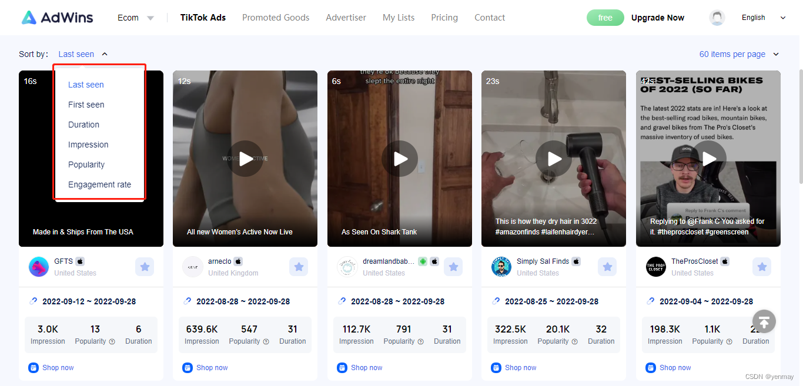Image resolution: width=803 pixels, height=386 pixels.
Task: Sort by Popularity in the dropdown
Action: click(86, 165)
